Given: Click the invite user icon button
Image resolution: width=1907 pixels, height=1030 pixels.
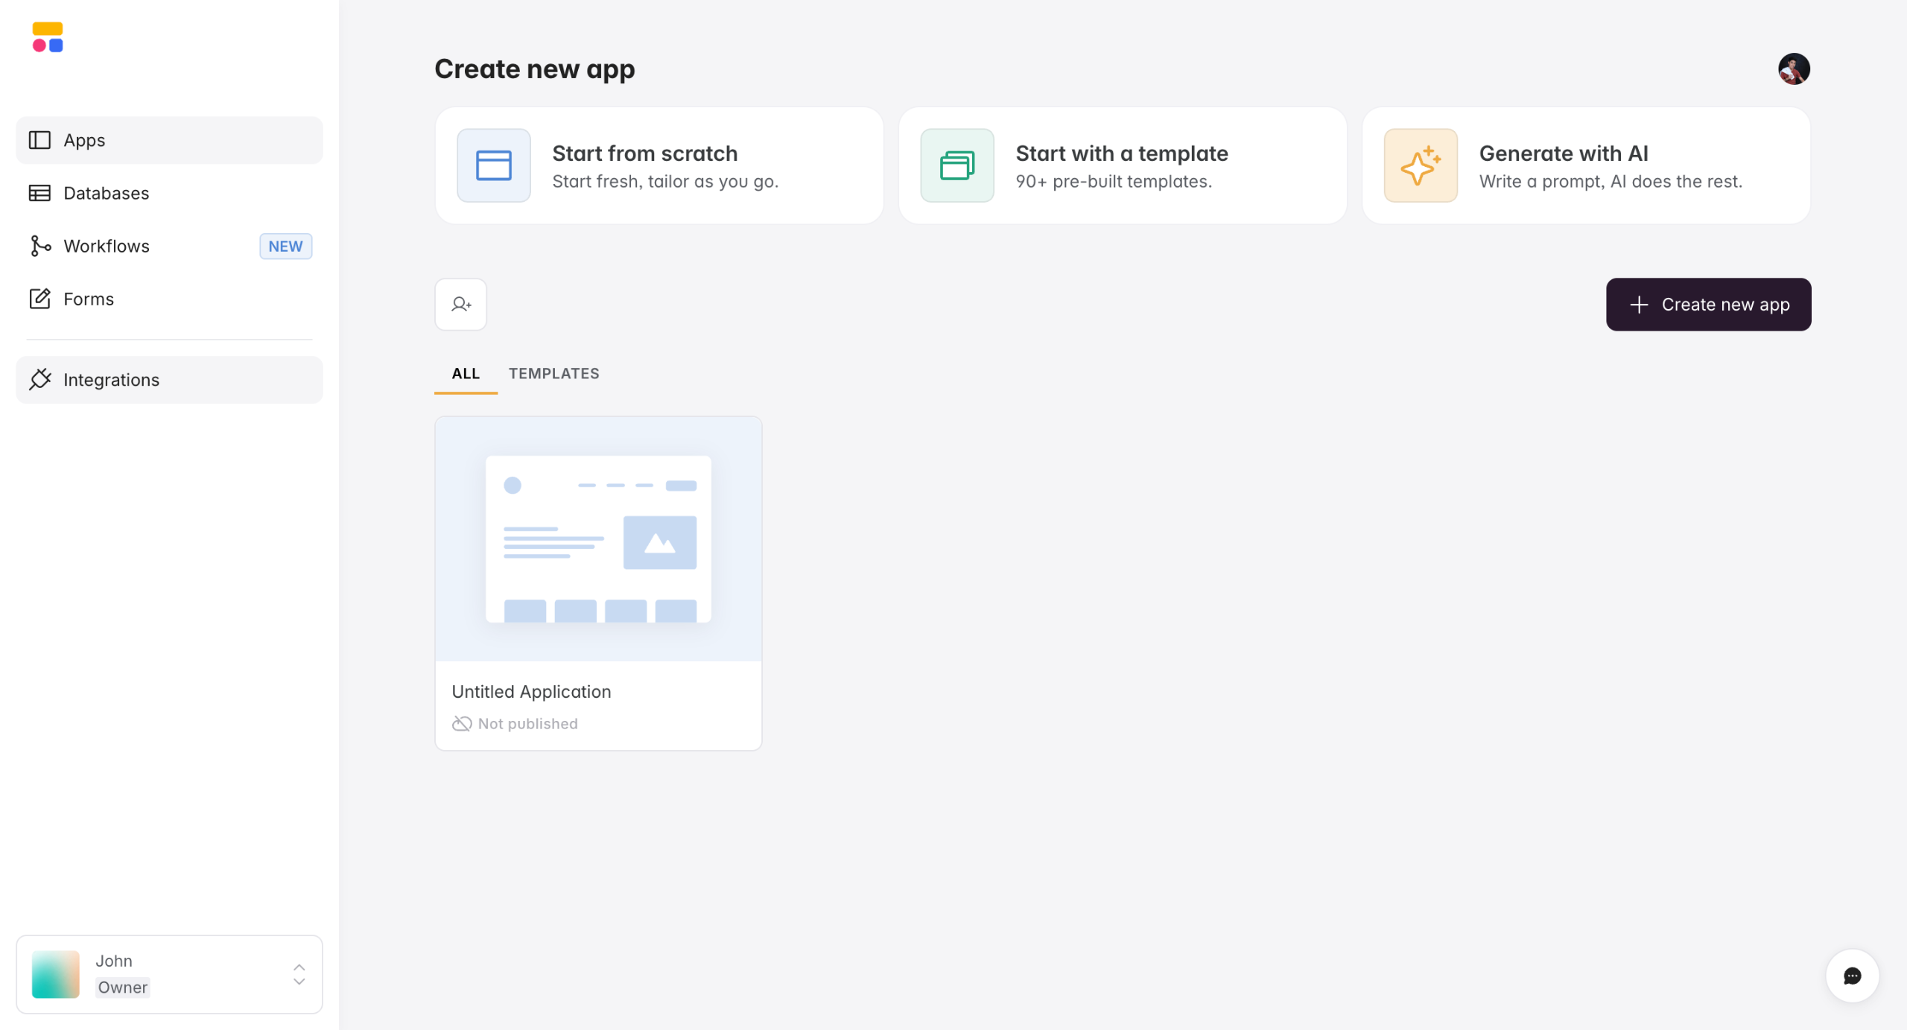Looking at the screenshot, I should point(460,305).
